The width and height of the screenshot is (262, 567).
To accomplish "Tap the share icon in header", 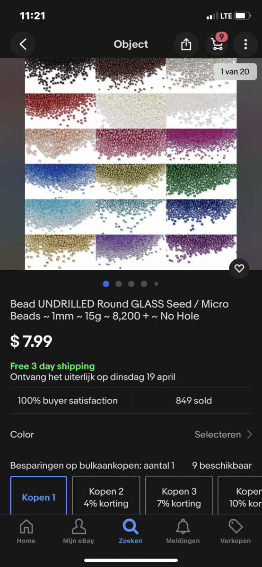I will [x=186, y=44].
